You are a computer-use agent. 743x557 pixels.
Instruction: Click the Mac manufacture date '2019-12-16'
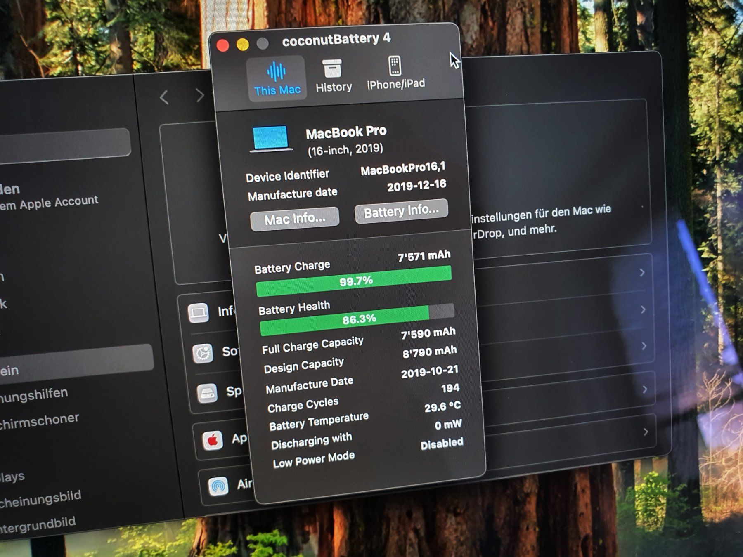click(416, 186)
